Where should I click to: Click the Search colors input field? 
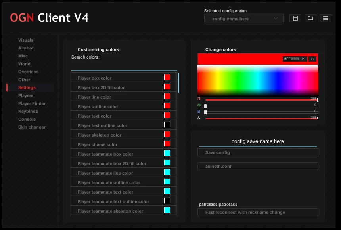pos(124,66)
